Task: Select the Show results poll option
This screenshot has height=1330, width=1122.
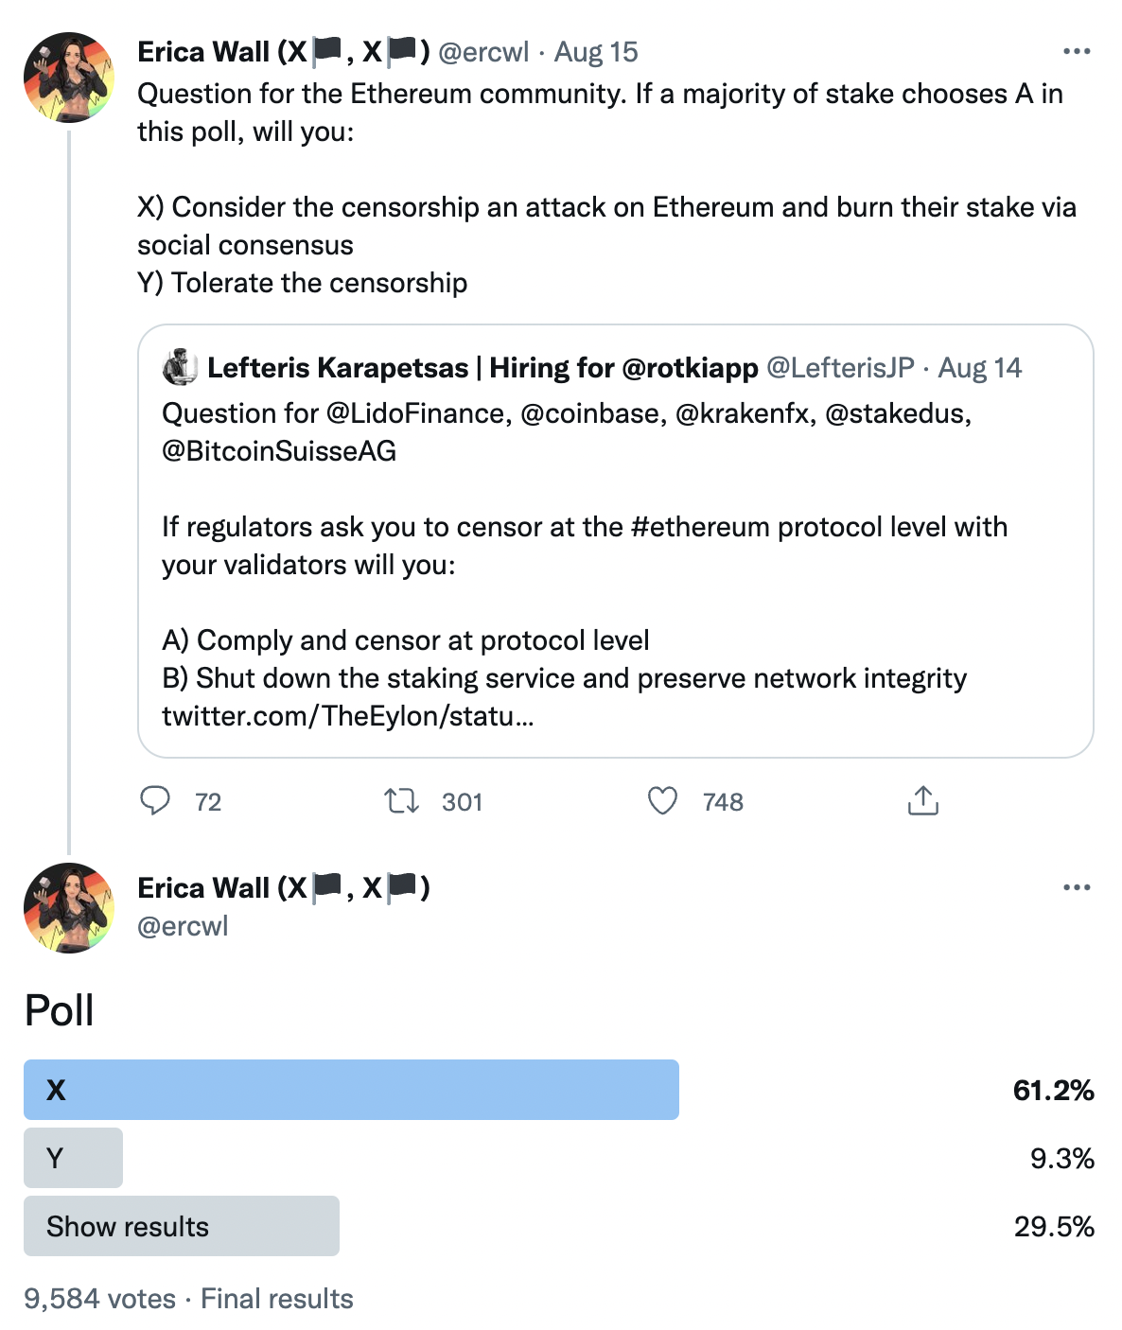Action: click(182, 1226)
